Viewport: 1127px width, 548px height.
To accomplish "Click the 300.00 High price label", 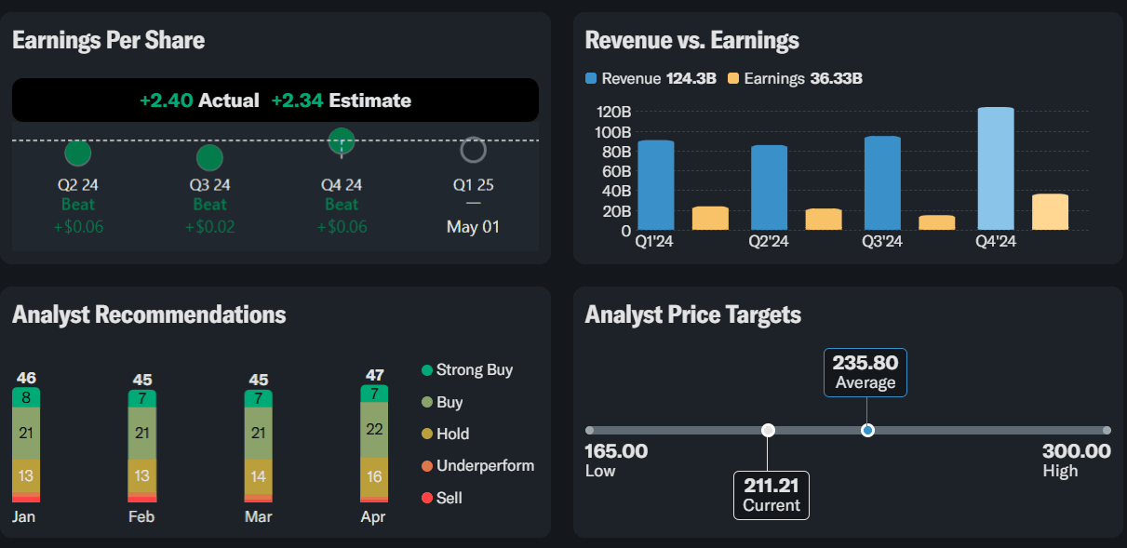I will click(1077, 451).
